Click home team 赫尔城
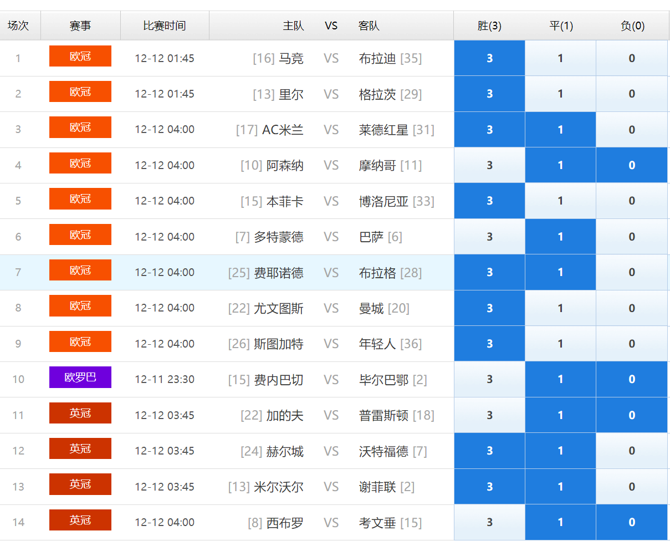670x546 pixels. click(x=285, y=451)
